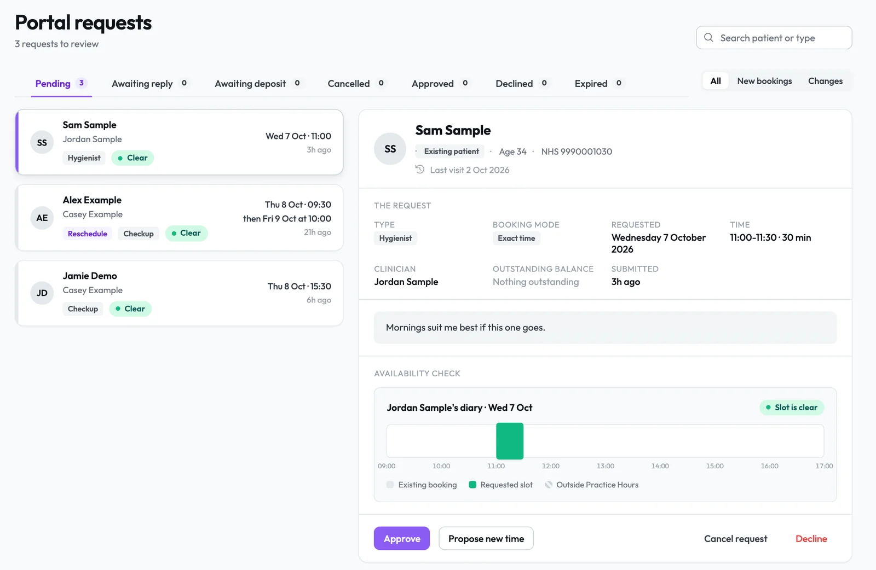Click Cancel request

735,539
